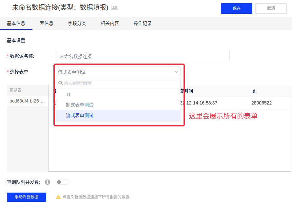The image size is (292, 207).
Task: Click the ID card icon beside title
Action: (115, 7)
